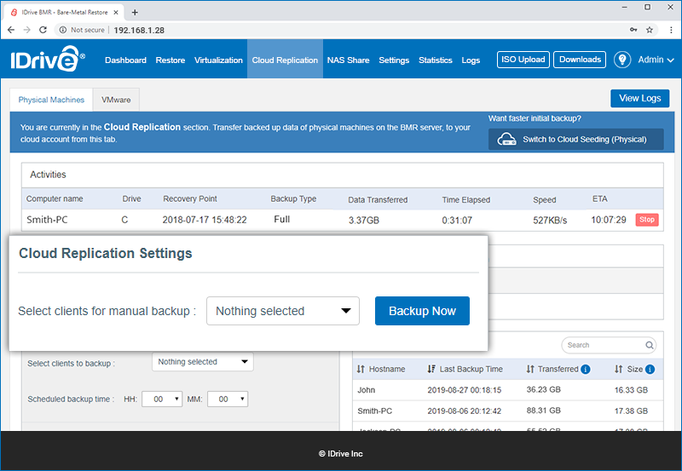Sort by Hostname column arrows
The image size is (682, 471).
coord(361,369)
